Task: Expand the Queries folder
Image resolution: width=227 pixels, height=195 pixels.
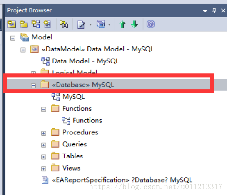Action: pos(44,145)
